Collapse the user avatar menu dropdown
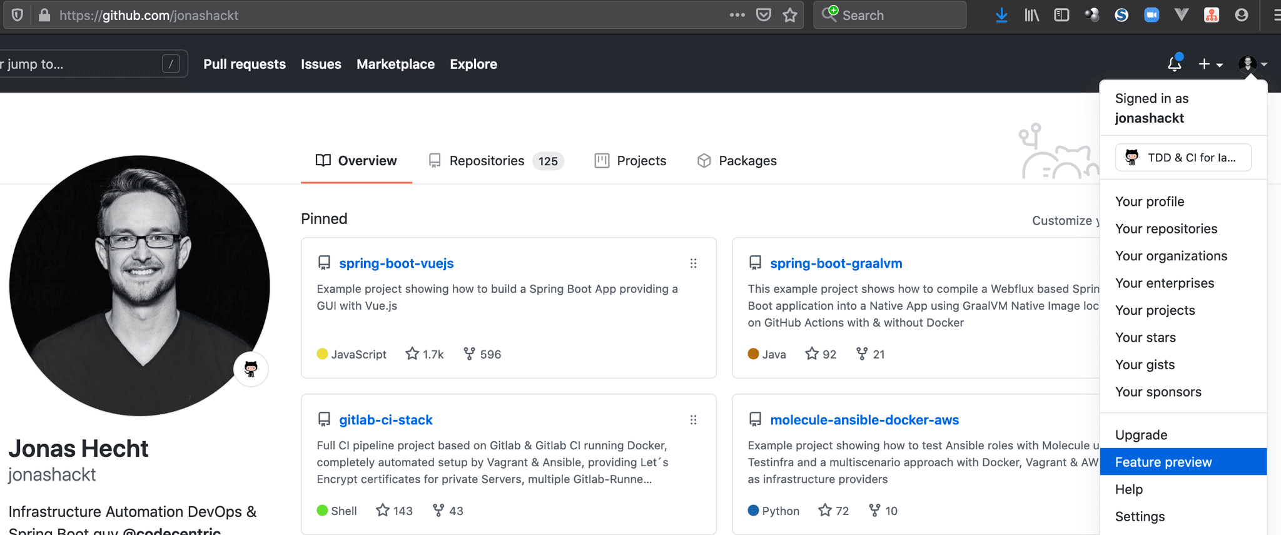This screenshot has height=535, width=1281. 1252,64
